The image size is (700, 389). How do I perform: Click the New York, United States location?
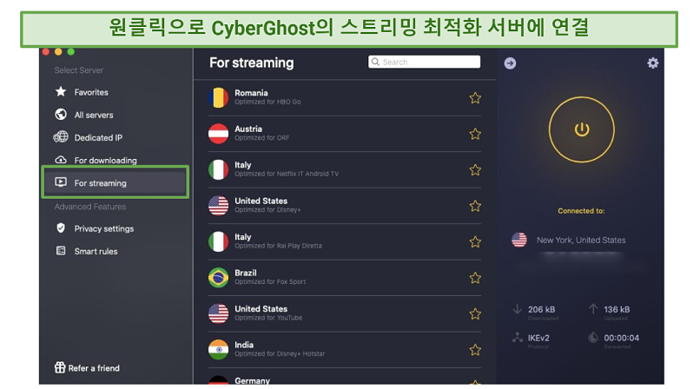581,240
